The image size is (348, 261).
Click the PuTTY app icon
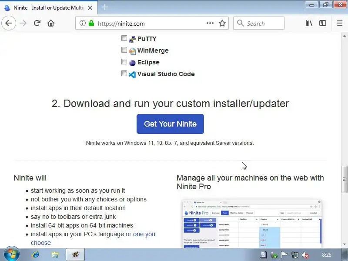point(132,39)
